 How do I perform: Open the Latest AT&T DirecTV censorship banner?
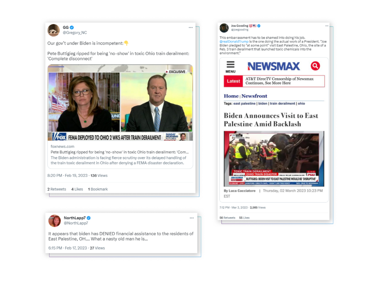click(274, 81)
